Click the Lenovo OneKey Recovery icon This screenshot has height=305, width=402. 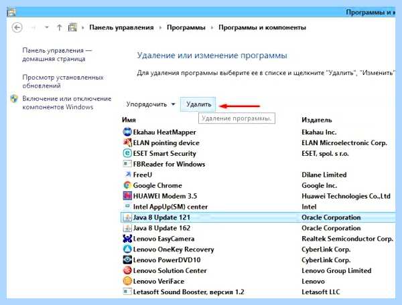(127, 249)
